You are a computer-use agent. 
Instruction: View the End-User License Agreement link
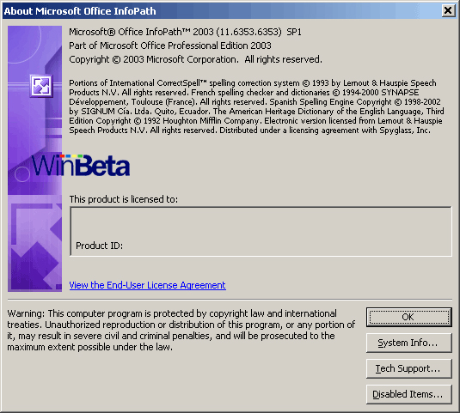(x=148, y=285)
